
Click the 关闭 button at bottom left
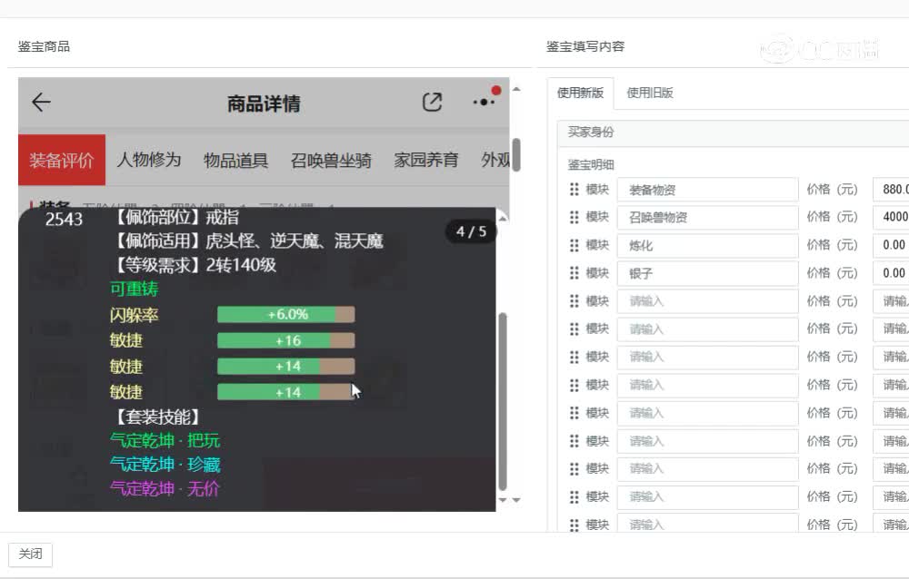pyautogui.click(x=30, y=554)
